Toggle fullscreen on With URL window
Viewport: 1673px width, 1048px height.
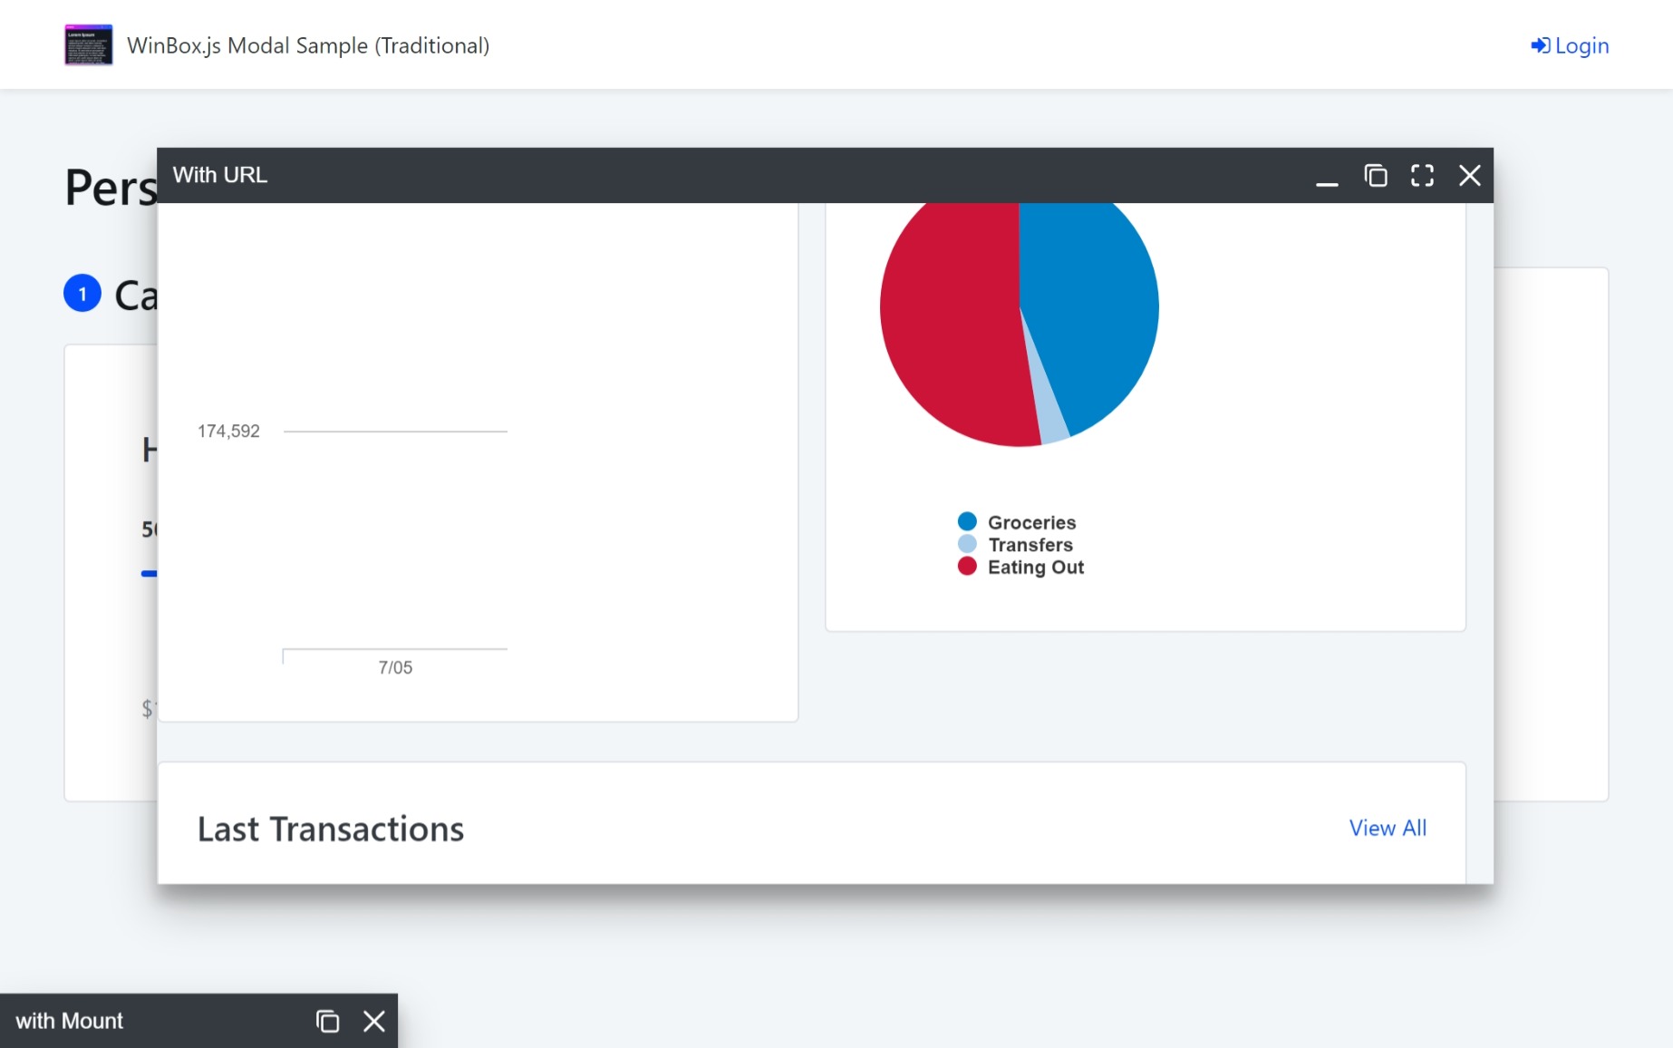click(1423, 176)
